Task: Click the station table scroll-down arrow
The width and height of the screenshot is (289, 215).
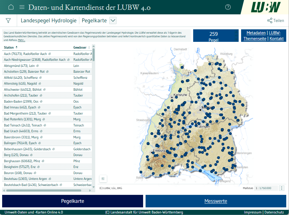Action: click(93, 187)
